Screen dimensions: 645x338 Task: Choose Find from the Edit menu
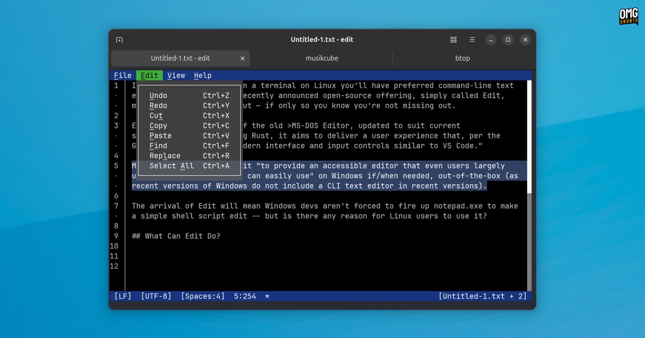coord(189,146)
